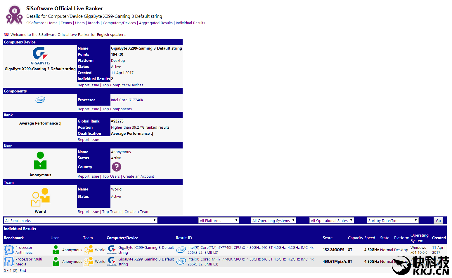Open Gigabyte device link in Processor Arithmetic row

point(146,250)
